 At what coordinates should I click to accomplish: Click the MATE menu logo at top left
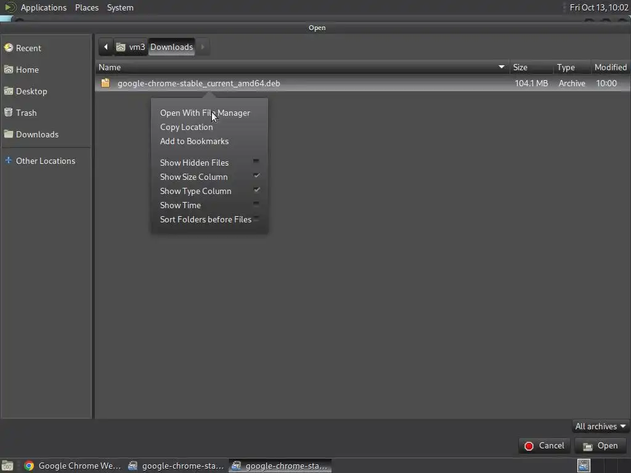10,7
